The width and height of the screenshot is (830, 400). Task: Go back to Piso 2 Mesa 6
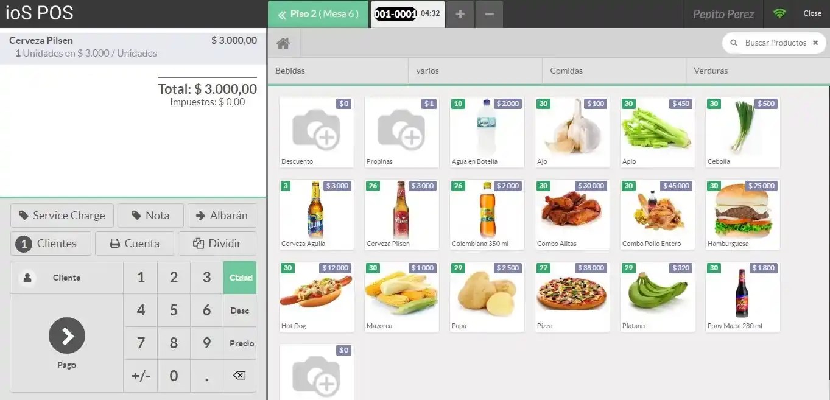318,14
